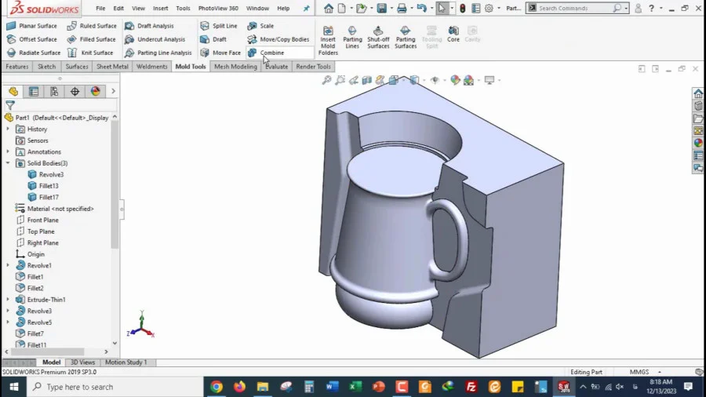
Task: Collapse the Solid Bodies(3) folder
Action: 8,163
